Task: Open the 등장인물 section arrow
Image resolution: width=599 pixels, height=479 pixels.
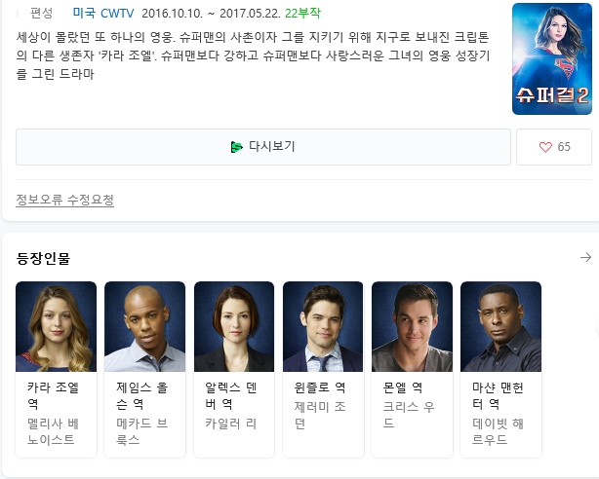Action: pyautogui.click(x=585, y=257)
